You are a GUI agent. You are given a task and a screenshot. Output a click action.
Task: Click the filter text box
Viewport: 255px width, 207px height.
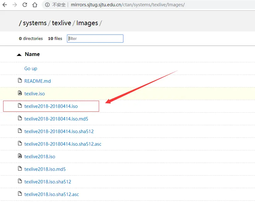[x=95, y=38]
